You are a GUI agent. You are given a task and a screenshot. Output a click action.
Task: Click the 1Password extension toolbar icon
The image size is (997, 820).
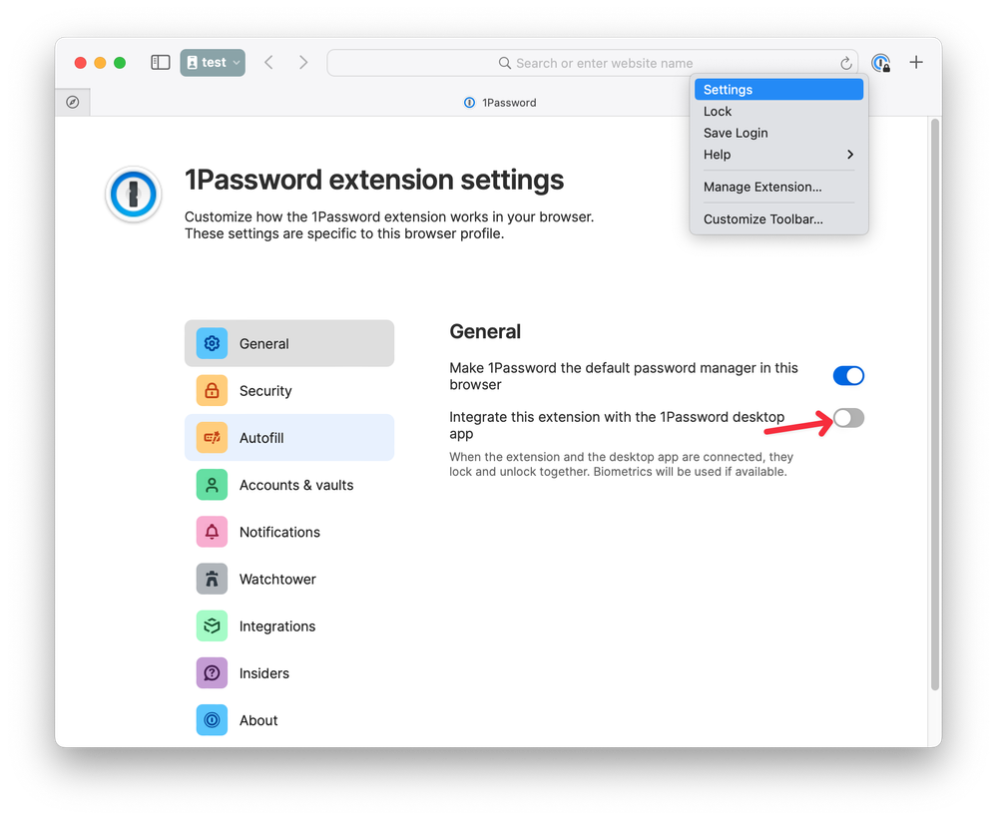pos(879,63)
